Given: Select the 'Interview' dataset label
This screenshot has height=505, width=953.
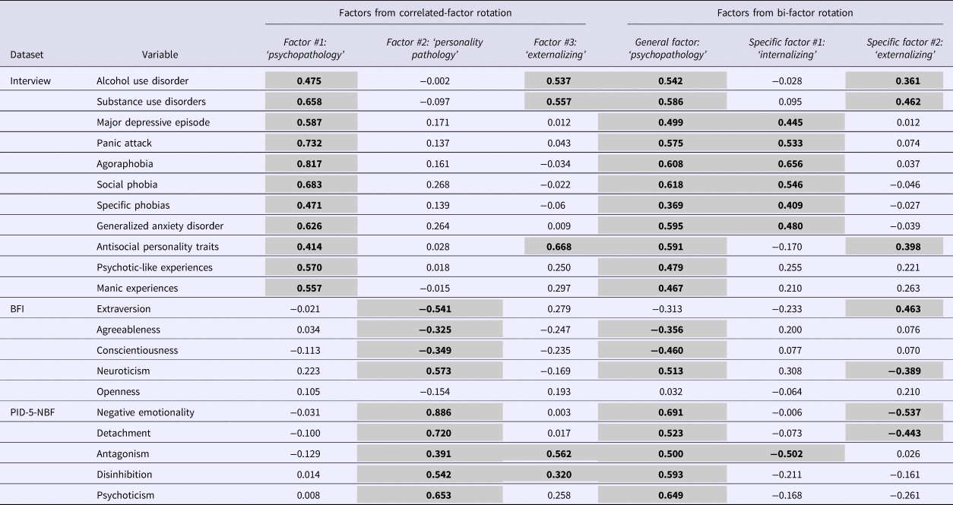Looking at the screenshot, I should pos(30,80).
